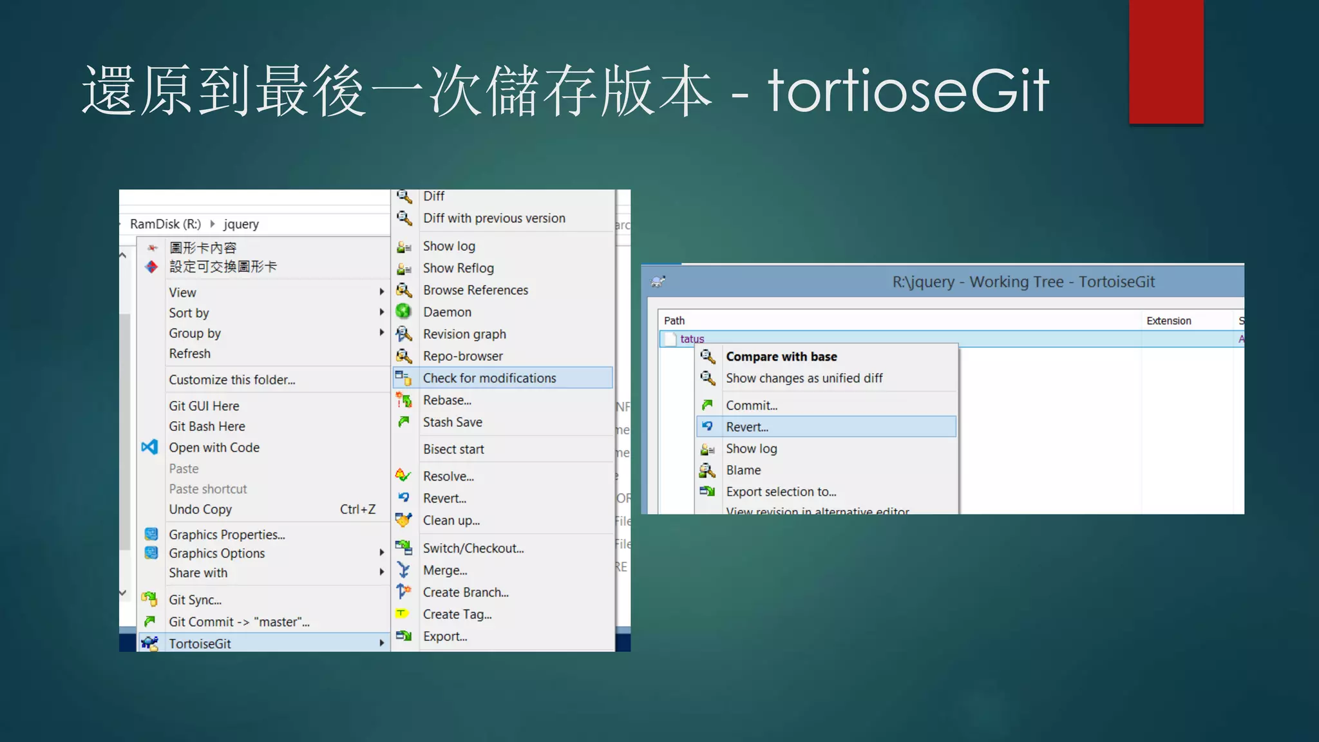Click the Export icon in TortoiseGit submenu

click(x=404, y=636)
